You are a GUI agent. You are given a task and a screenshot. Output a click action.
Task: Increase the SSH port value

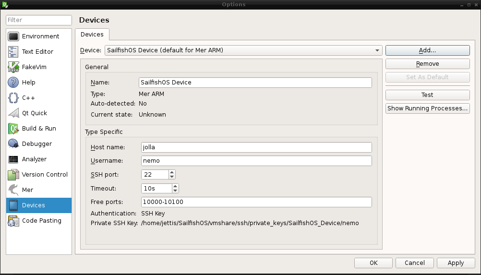tap(172, 172)
